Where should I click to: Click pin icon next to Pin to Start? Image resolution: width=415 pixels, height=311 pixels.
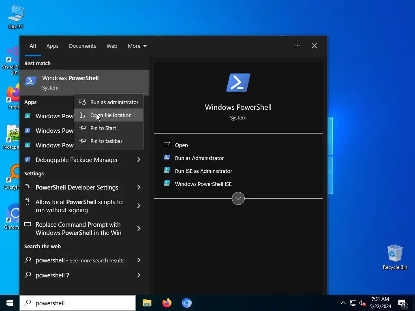pyautogui.click(x=82, y=128)
